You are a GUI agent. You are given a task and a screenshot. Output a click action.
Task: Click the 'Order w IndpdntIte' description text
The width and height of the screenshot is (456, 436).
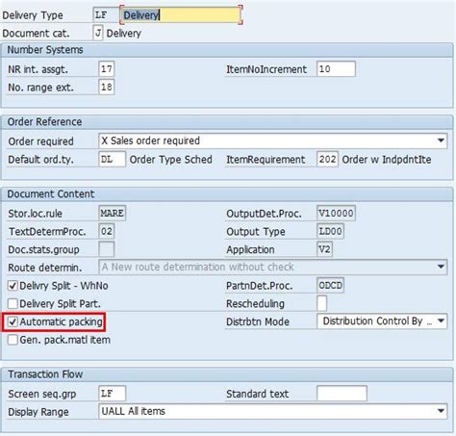387,160
